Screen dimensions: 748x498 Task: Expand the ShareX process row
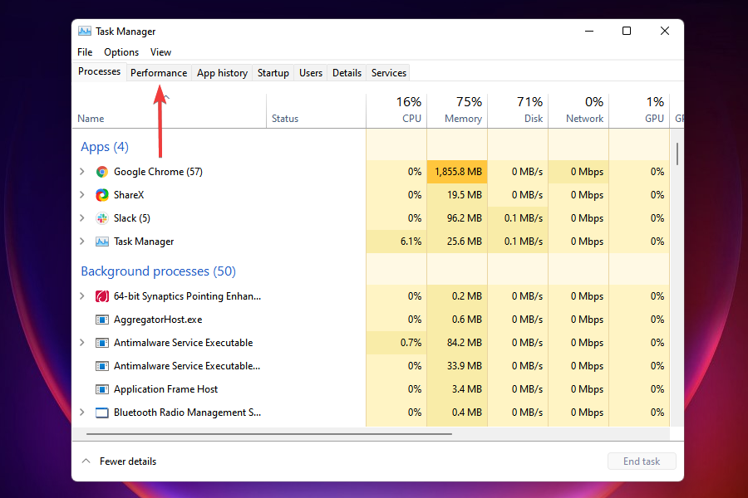[x=82, y=195]
